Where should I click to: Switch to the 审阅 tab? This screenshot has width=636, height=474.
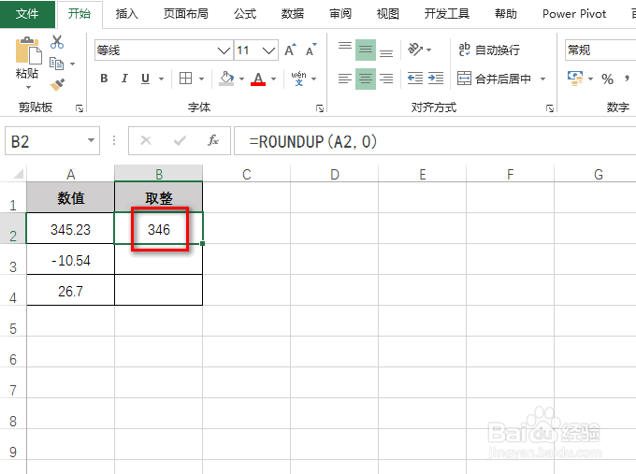(x=340, y=14)
